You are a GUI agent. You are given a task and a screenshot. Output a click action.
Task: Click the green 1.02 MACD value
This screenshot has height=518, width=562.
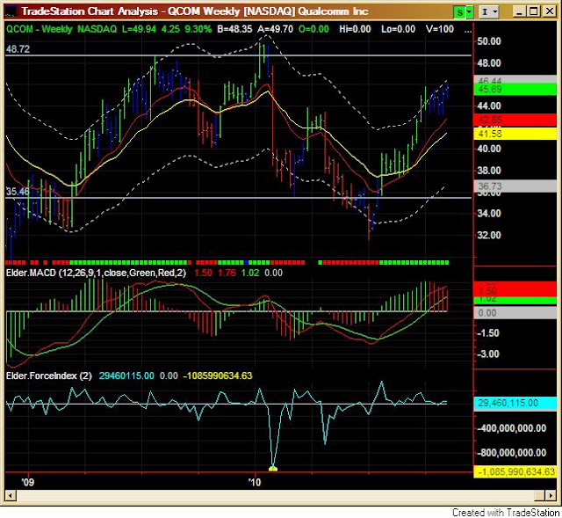(x=250, y=274)
